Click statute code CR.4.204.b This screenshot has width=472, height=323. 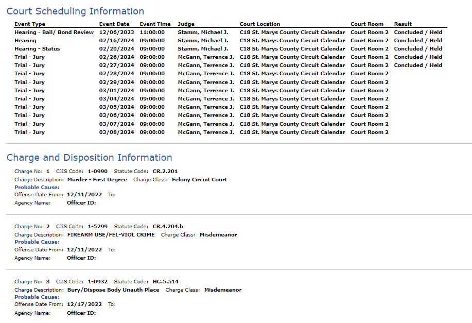[x=168, y=227]
